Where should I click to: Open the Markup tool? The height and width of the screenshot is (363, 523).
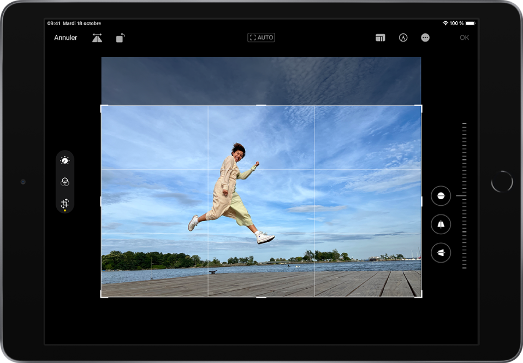[x=404, y=38]
